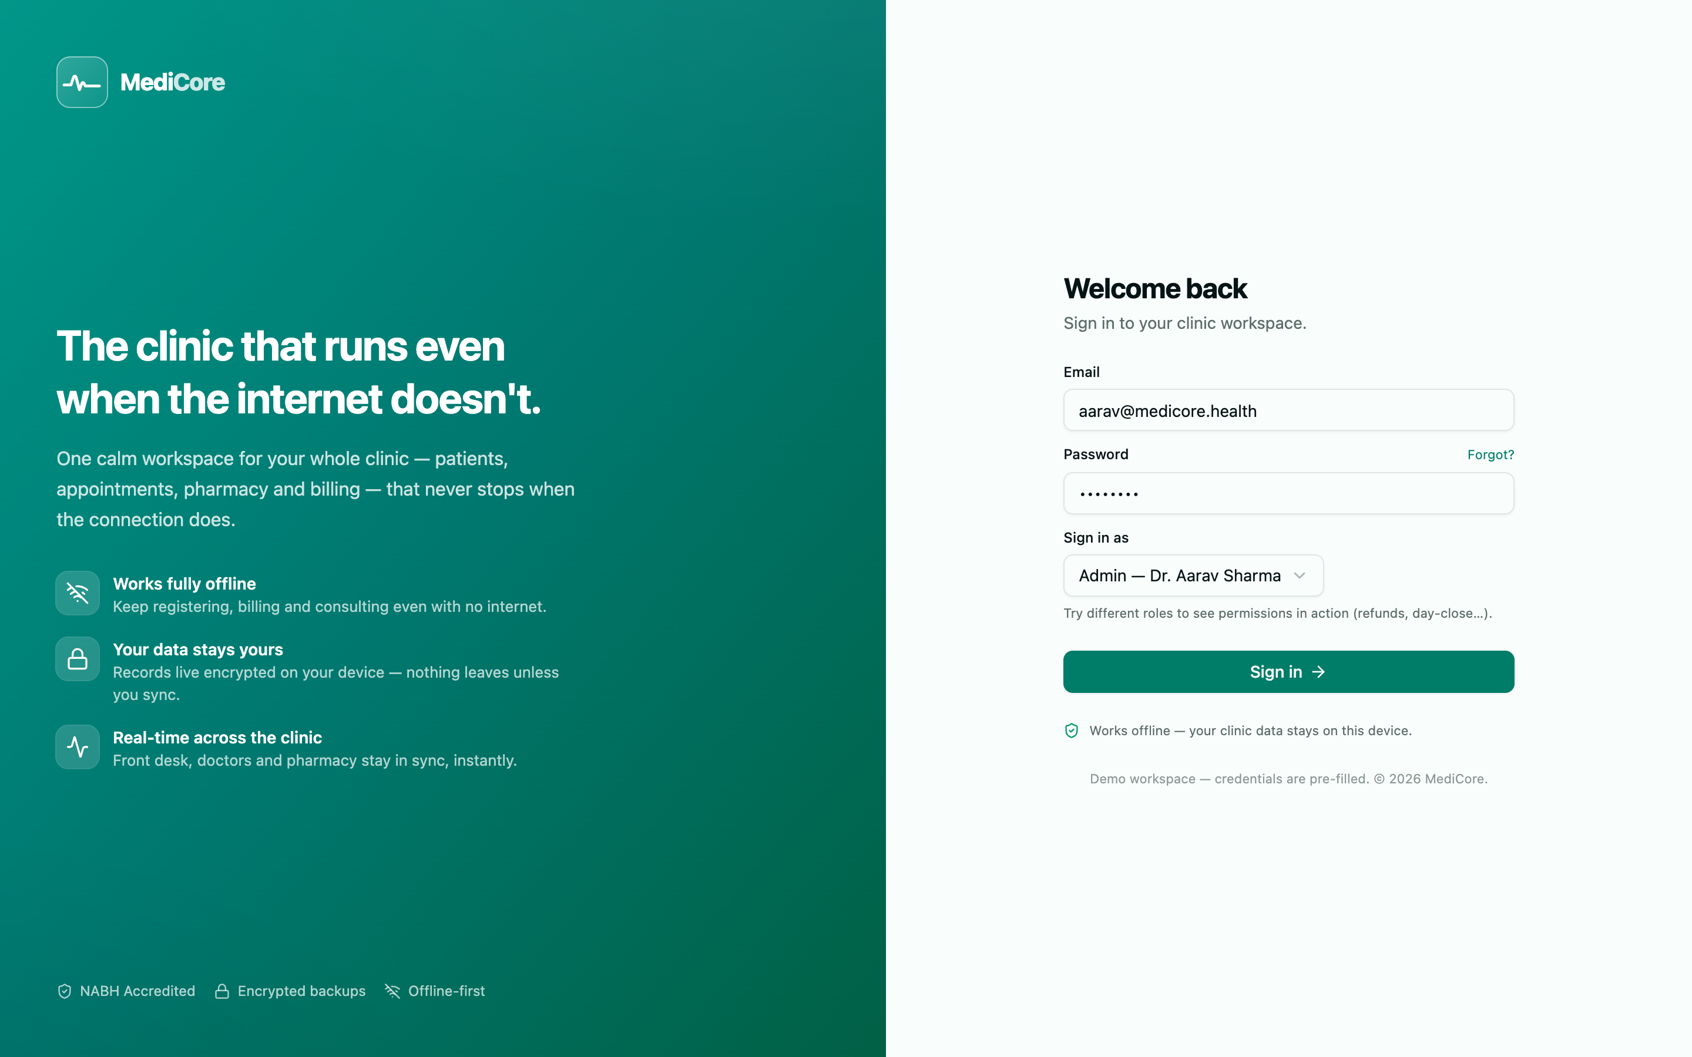Click the Works fully offline wifi-off icon

point(78,593)
